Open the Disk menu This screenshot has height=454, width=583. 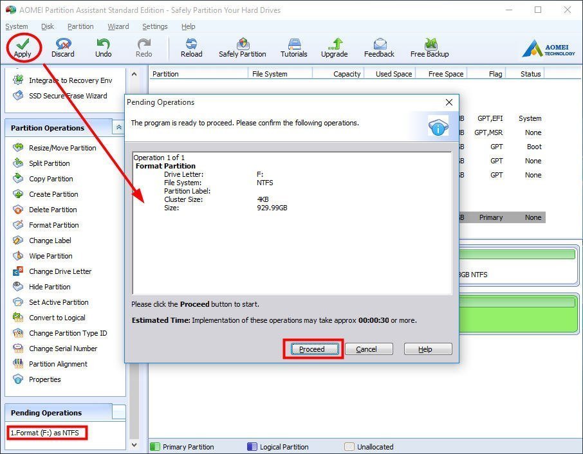(47, 26)
